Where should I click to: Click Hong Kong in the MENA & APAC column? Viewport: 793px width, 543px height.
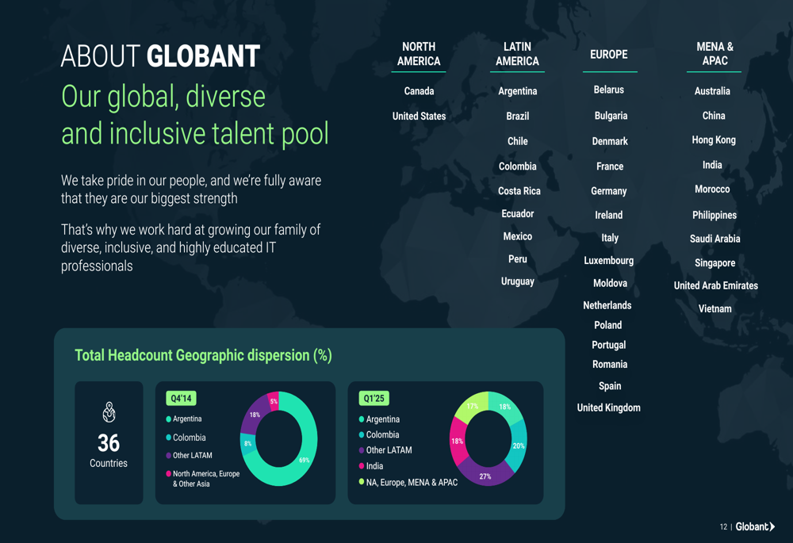click(x=714, y=140)
